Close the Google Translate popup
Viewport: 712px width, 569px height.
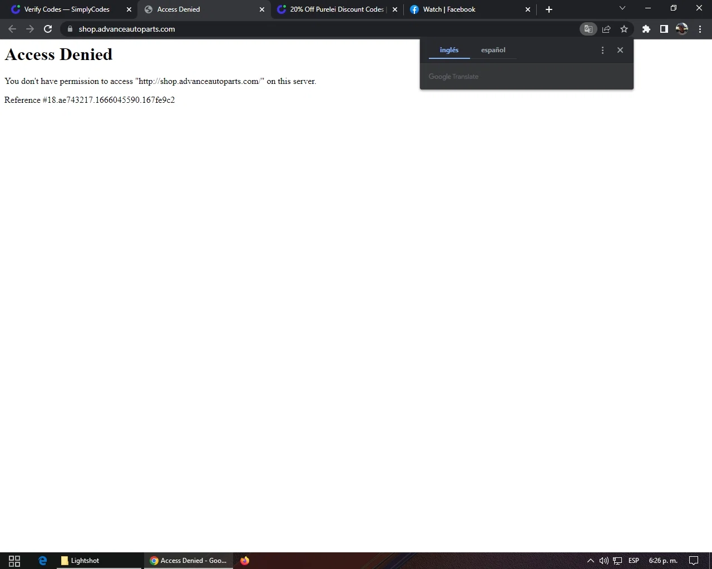point(620,50)
